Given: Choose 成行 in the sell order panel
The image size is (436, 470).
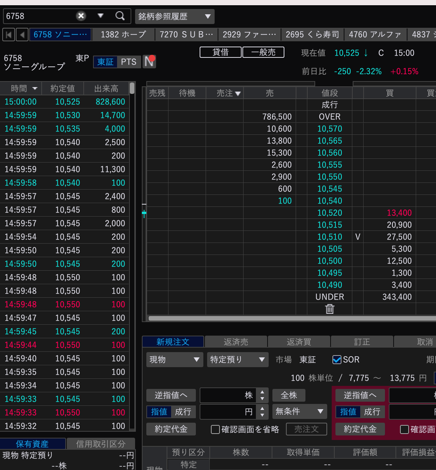Looking at the screenshot, I should click(183, 412).
